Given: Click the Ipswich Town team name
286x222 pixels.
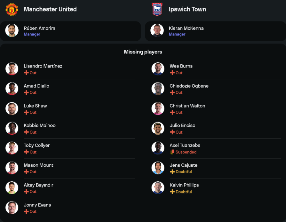Looking at the screenshot, I should pyautogui.click(x=187, y=9).
